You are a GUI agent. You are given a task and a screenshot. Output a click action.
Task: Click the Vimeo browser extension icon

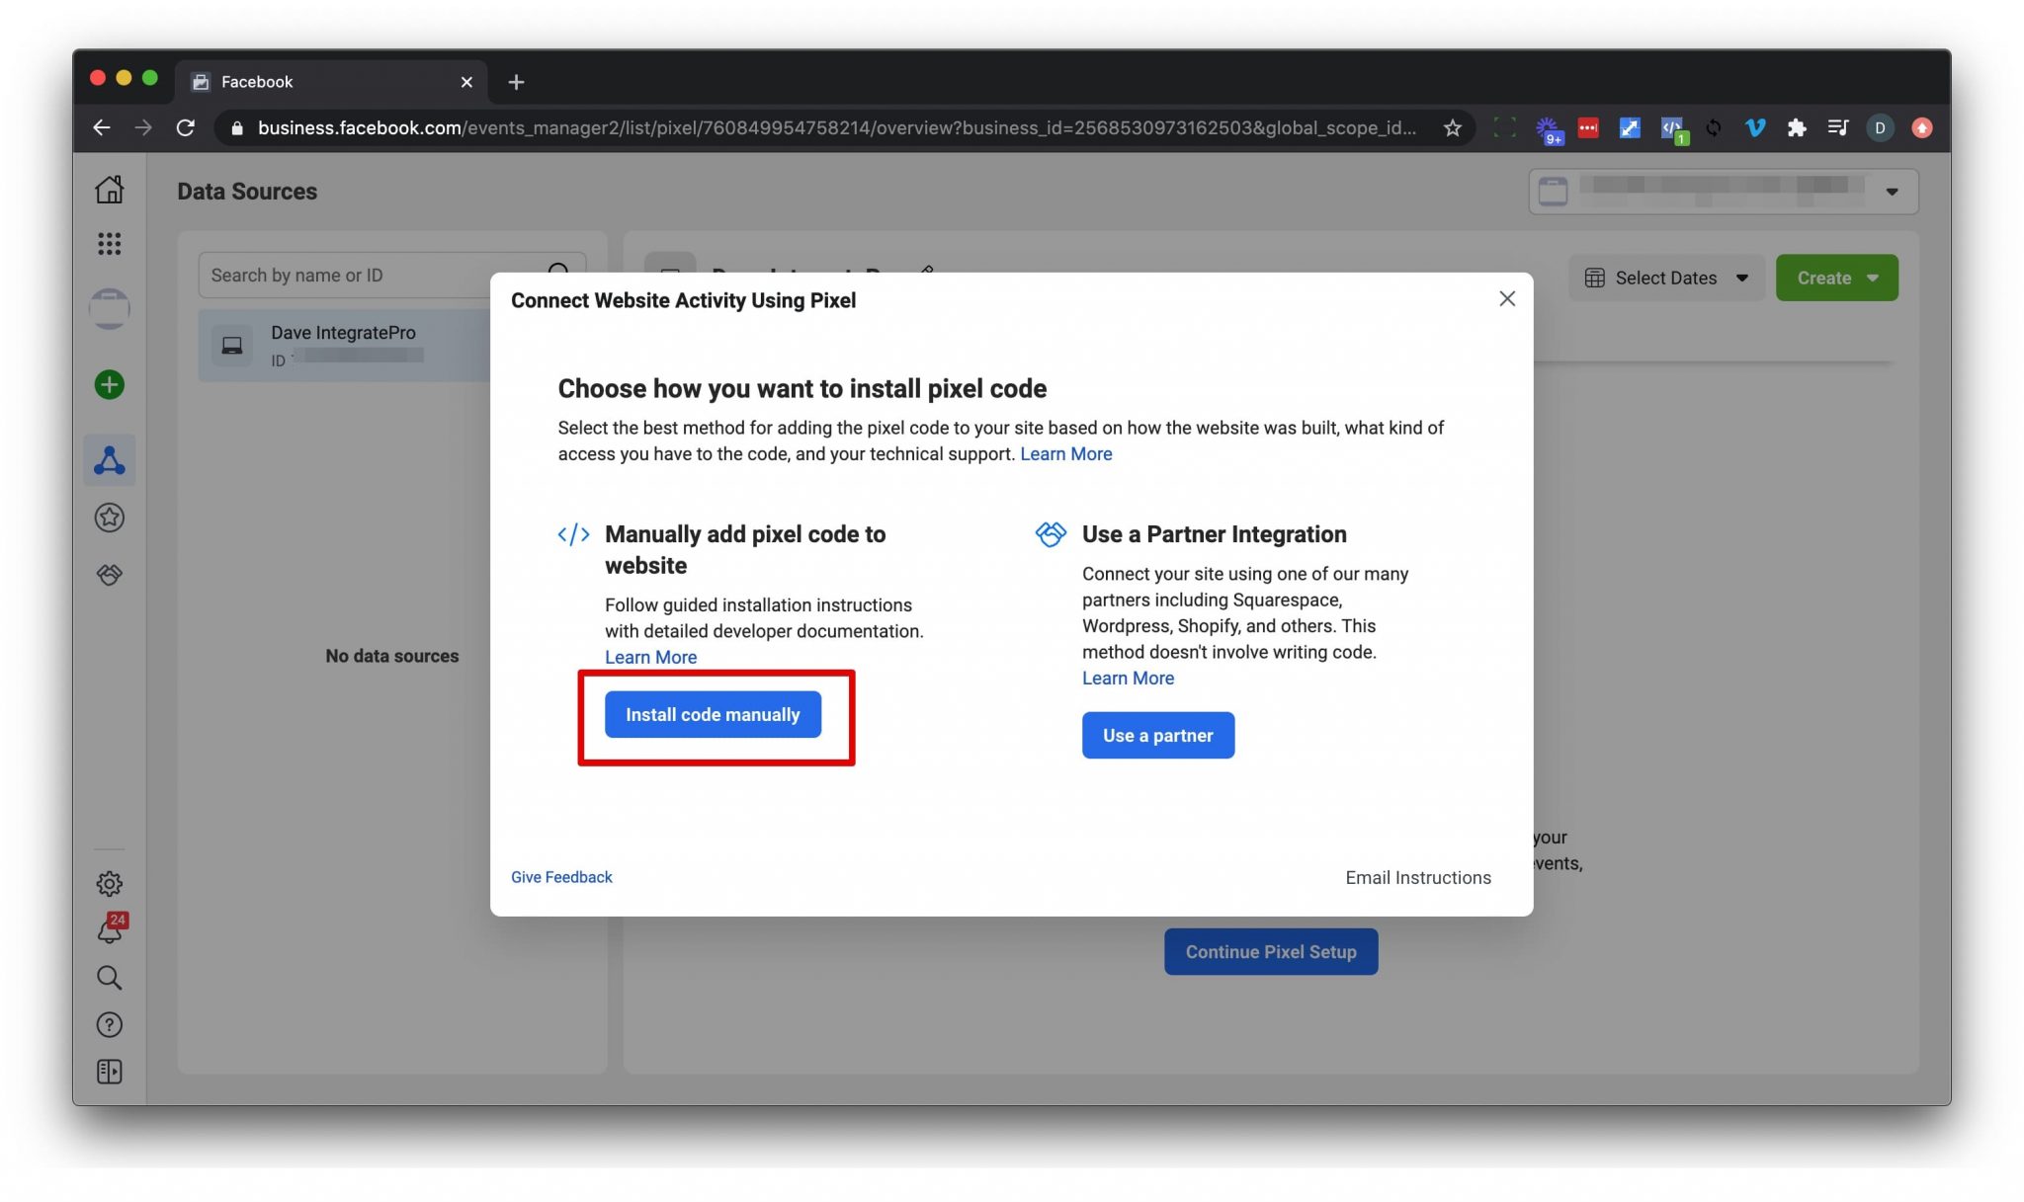(1754, 127)
